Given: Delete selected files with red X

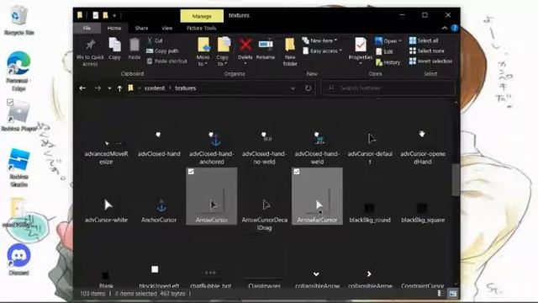Looking at the screenshot, I should click(245, 45).
